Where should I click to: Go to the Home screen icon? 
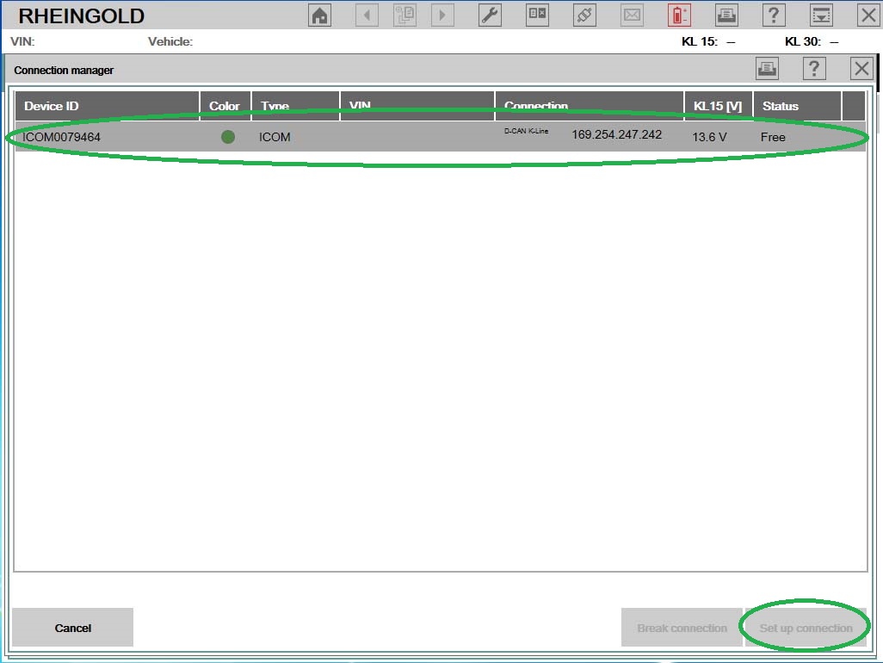(x=320, y=15)
